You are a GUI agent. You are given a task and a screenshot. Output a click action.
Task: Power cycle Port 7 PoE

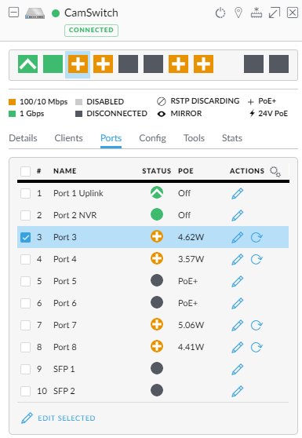257,325
